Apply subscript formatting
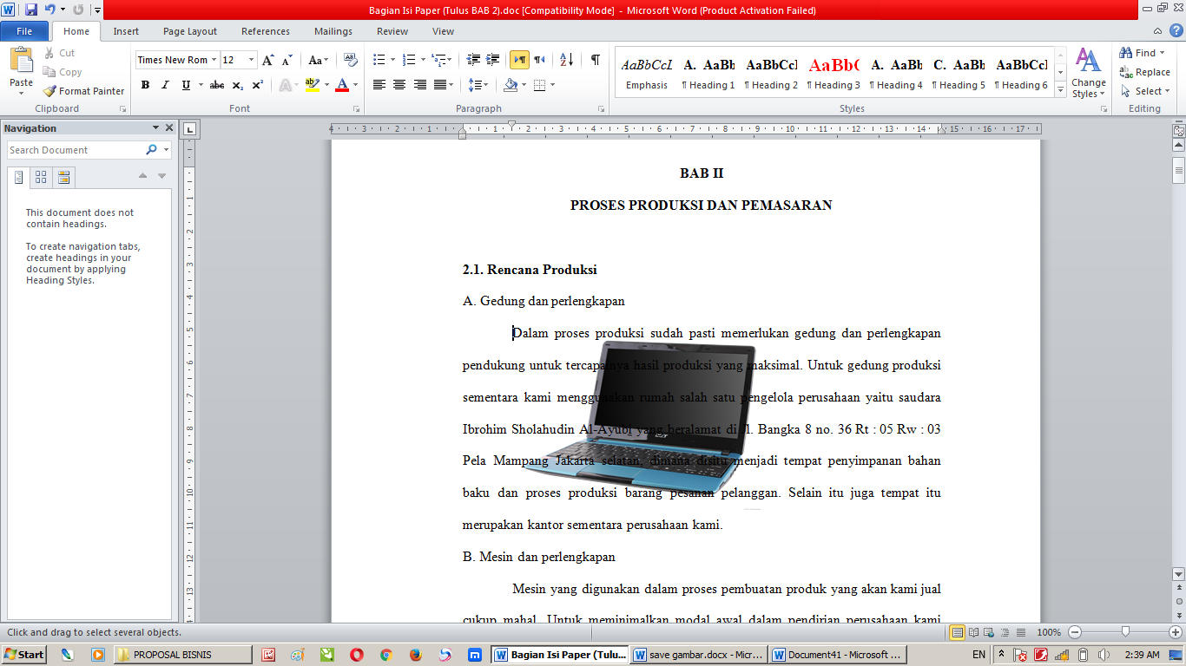Image resolution: width=1186 pixels, height=666 pixels. pyautogui.click(x=238, y=85)
